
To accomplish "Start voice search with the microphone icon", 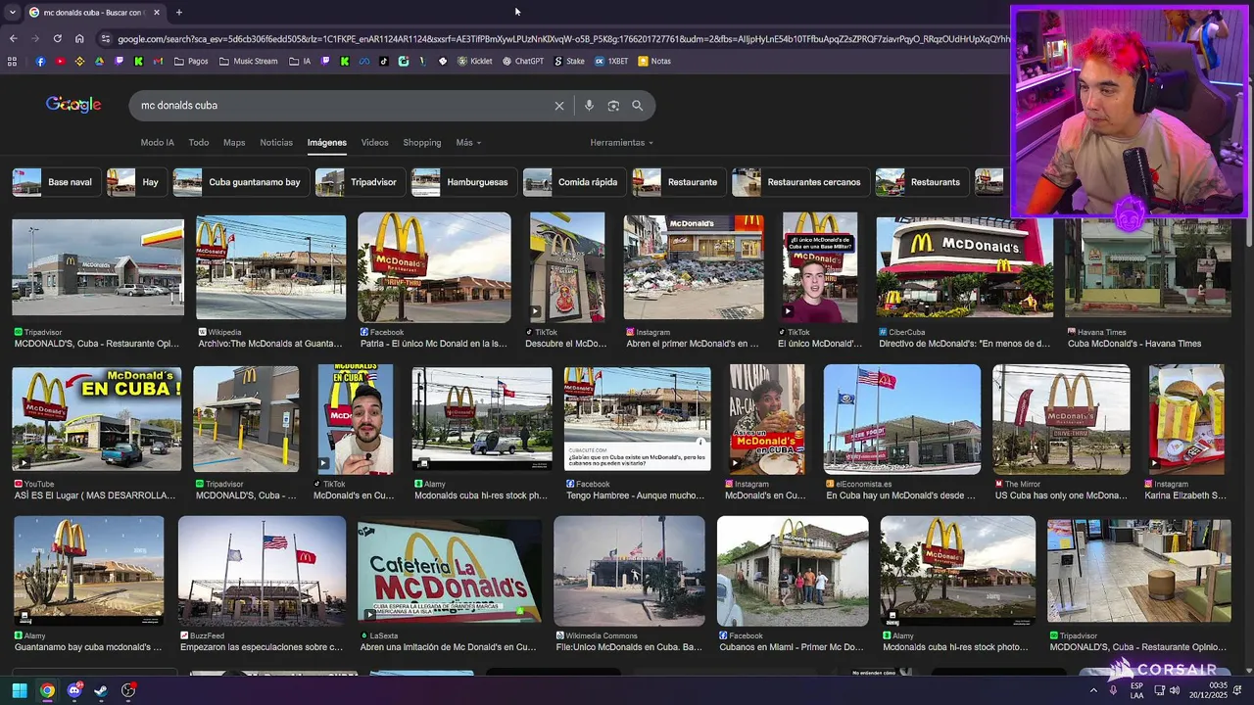I will point(589,106).
